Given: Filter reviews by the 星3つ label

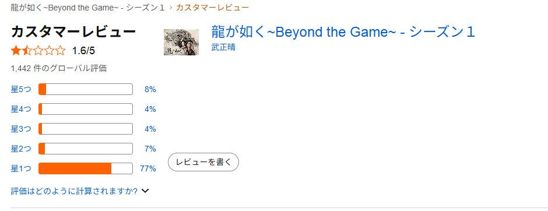Looking at the screenshot, I should [20, 129].
